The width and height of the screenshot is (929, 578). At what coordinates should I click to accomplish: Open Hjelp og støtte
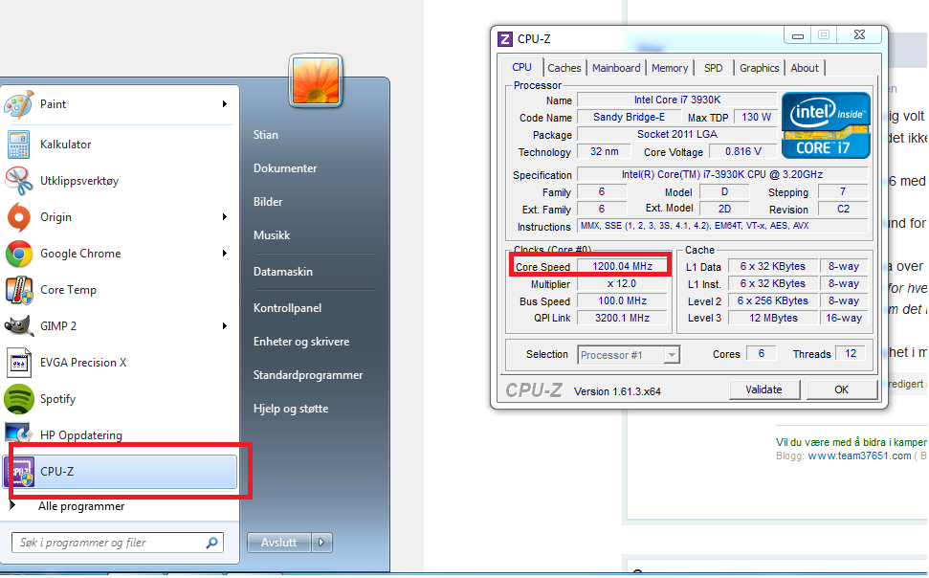tap(290, 409)
